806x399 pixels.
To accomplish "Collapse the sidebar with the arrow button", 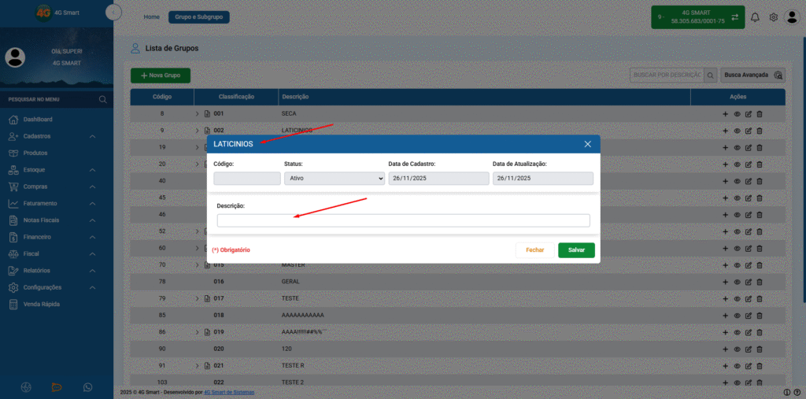I will [x=113, y=12].
